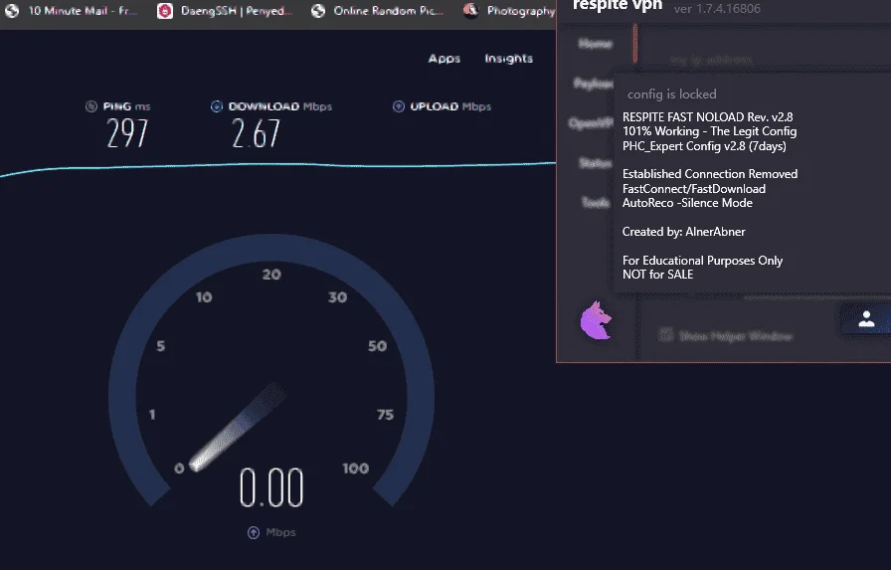Open the Status section in respite vpn
Viewport: 891px width, 570px height.
pyautogui.click(x=596, y=164)
